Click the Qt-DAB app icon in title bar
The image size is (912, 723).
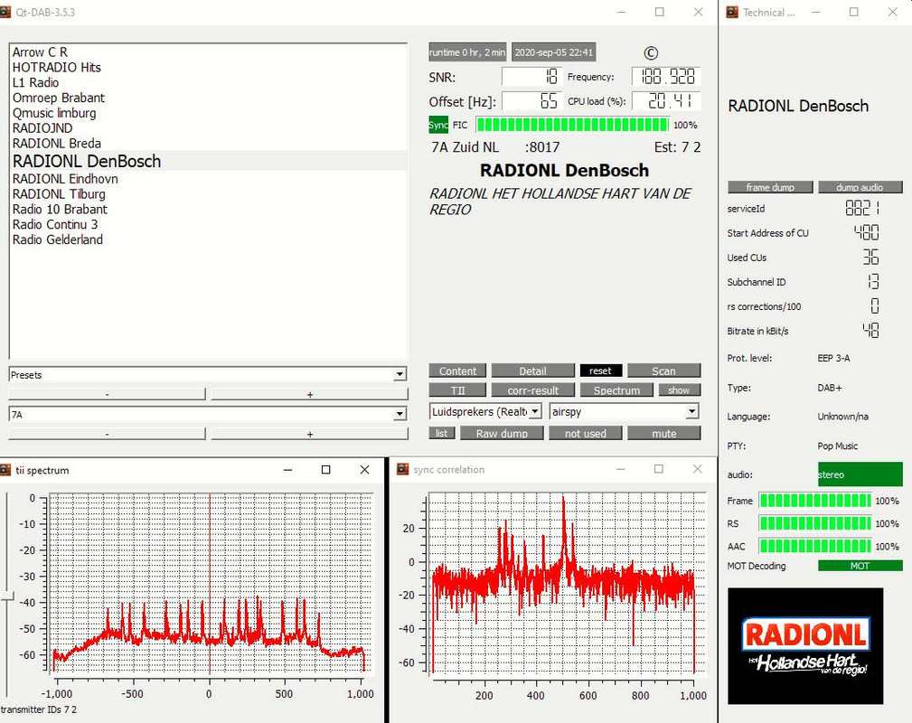[x=5, y=13]
